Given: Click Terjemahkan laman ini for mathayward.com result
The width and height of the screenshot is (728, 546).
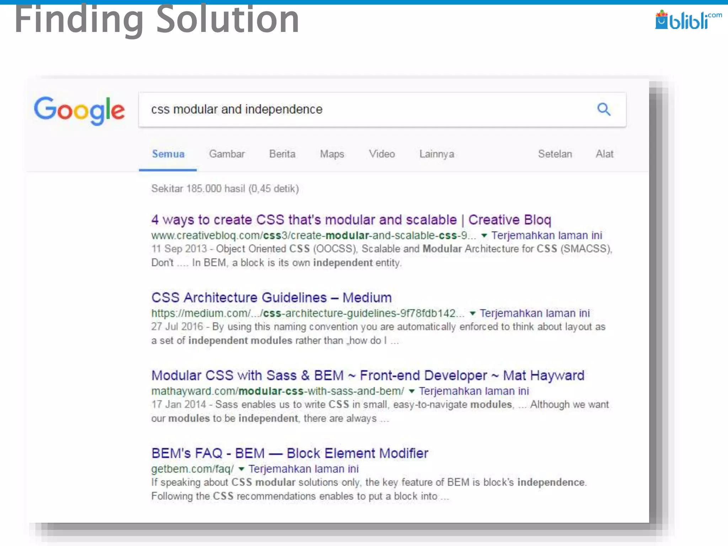Looking at the screenshot, I should [474, 391].
